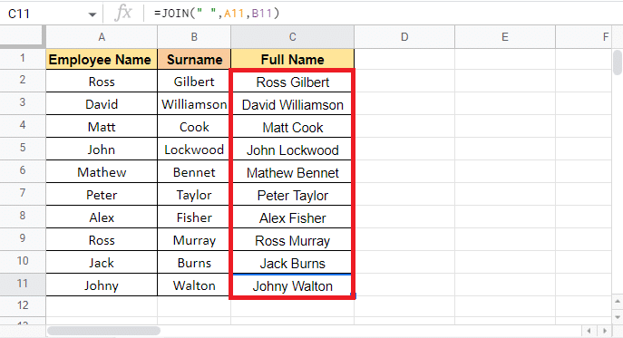Click the Jack cell in column A

(102, 263)
